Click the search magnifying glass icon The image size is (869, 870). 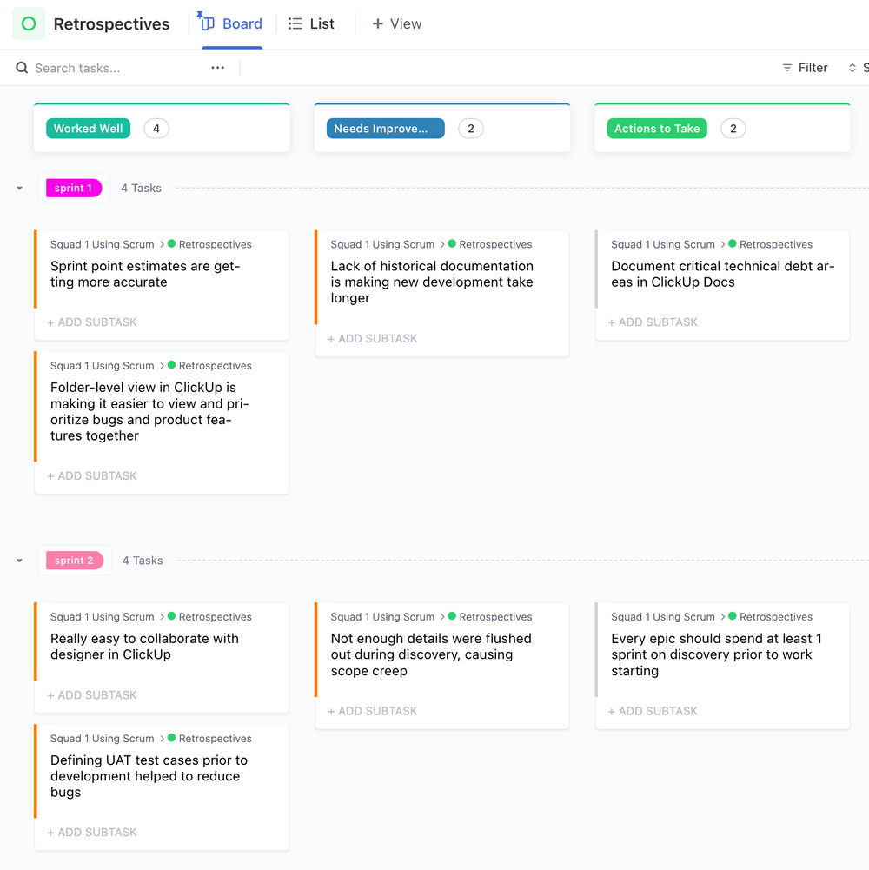[x=21, y=67]
